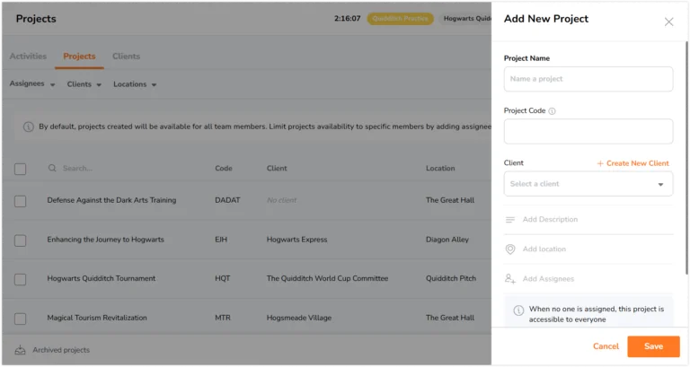
Task: Check the Hogwarts Quidditch Tournament row
Action: point(21,279)
